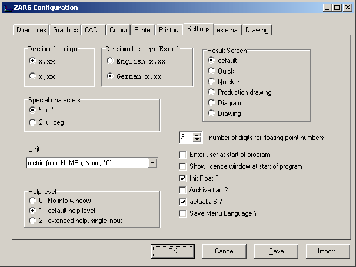This screenshot has height=267, width=356.
Task: Switch to the Directories tab
Action: (x=31, y=30)
